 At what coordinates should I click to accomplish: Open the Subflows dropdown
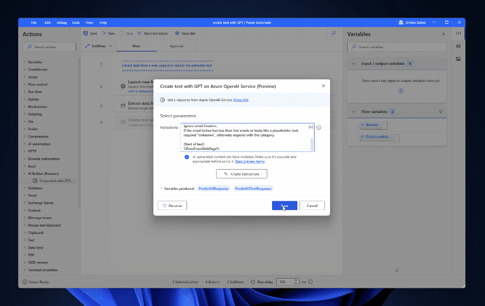tap(98, 46)
